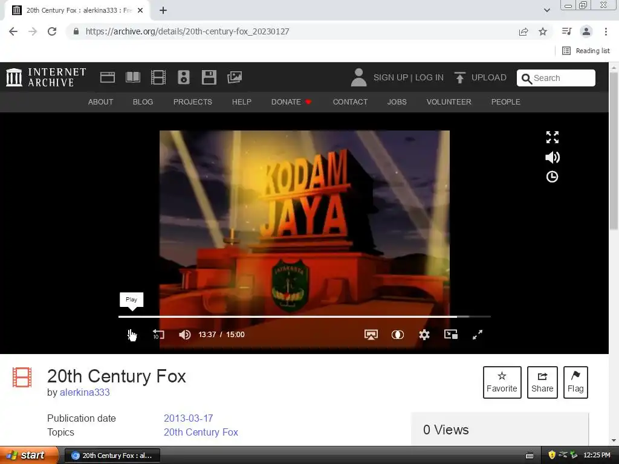Open the ABOUT menu item
Viewport: 619px width, 464px height.
(x=101, y=101)
